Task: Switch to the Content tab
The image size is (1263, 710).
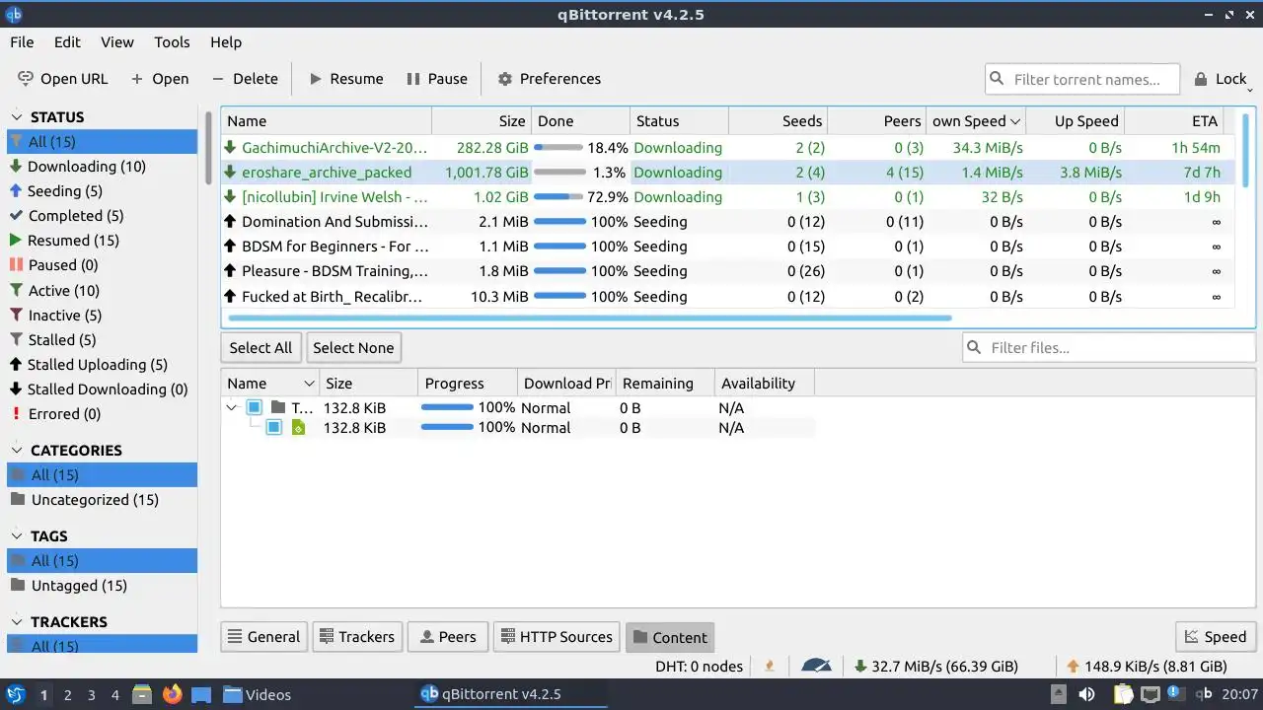Action: [x=669, y=637]
